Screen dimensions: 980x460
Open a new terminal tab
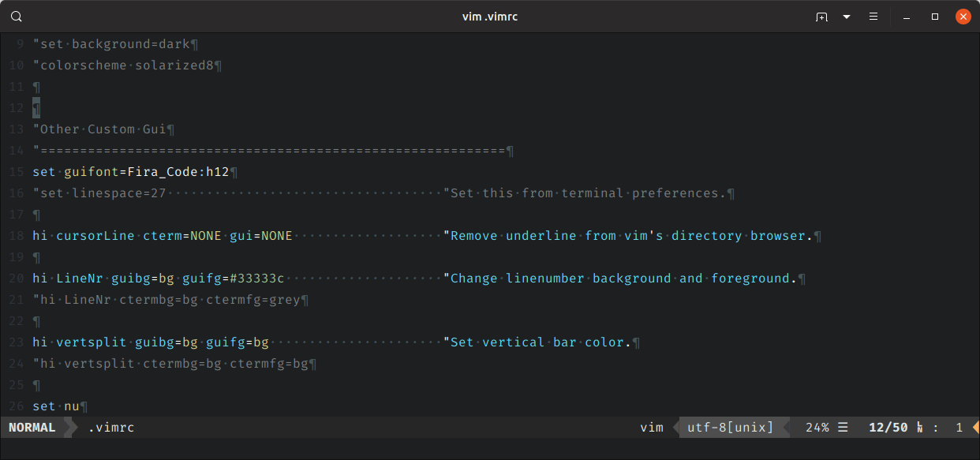click(821, 17)
